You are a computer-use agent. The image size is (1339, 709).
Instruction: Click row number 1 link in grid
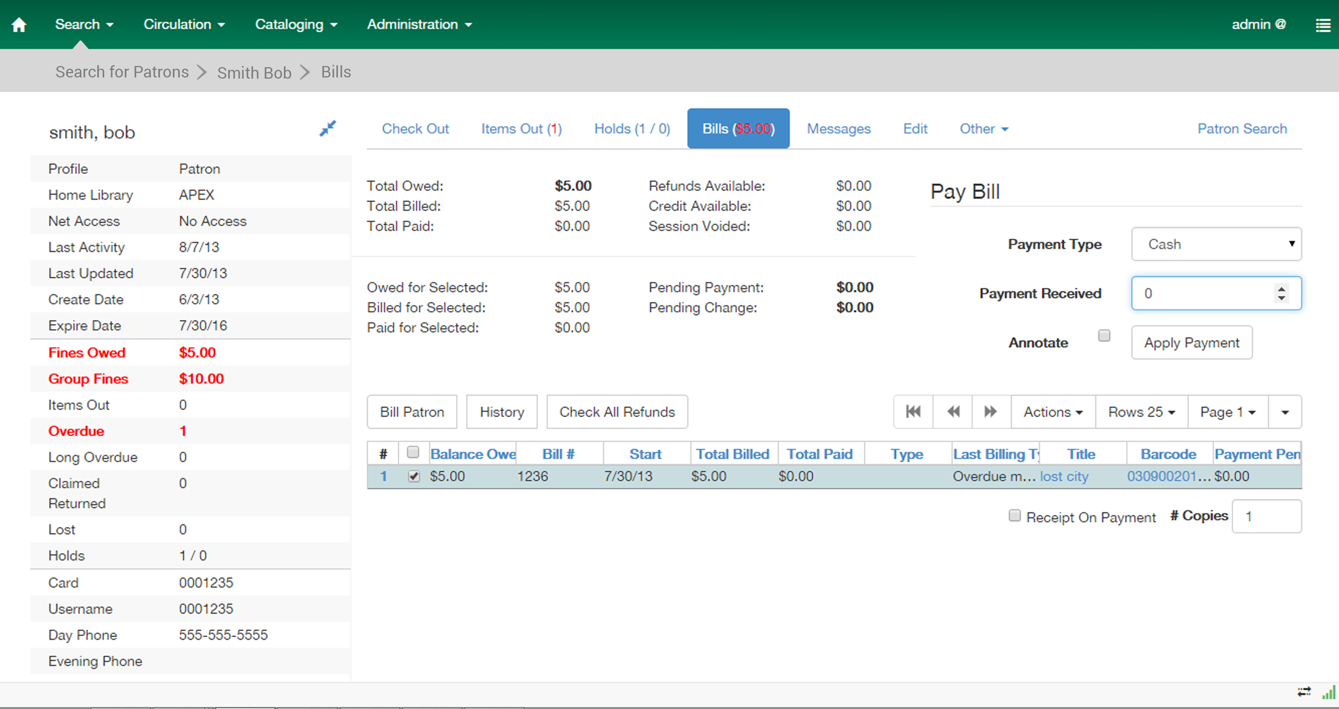click(383, 476)
